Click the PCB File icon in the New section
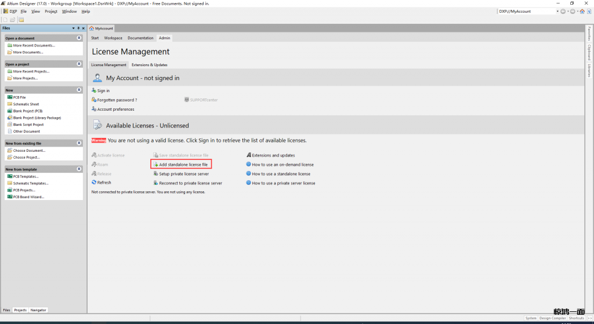594x324 pixels. click(9, 97)
